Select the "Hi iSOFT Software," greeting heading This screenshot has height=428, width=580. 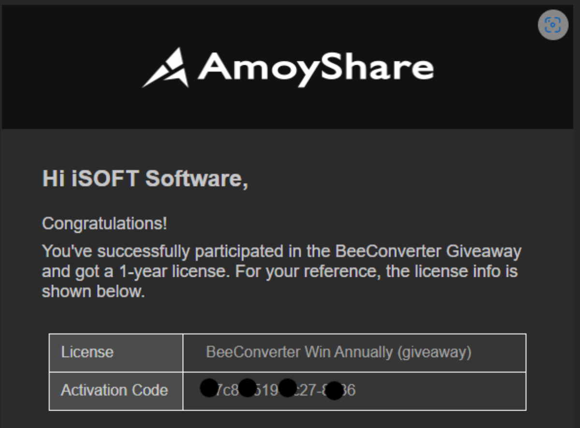pyautogui.click(x=145, y=179)
